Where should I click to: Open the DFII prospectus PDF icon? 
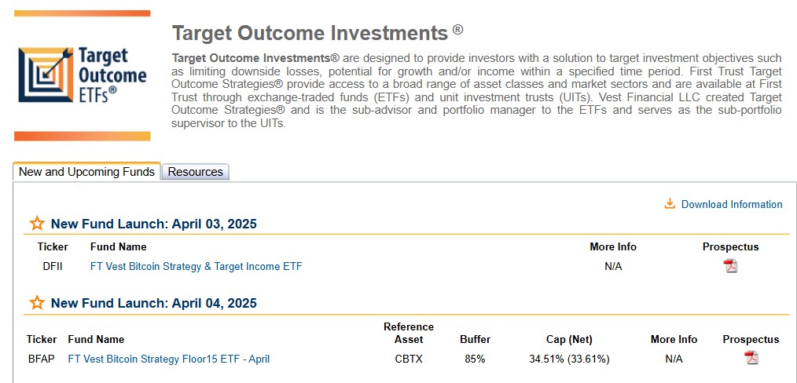click(x=731, y=266)
